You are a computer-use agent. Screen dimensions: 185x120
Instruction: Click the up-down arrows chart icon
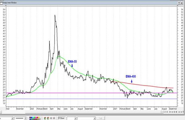pyautogui.click(x=165, y=112)
